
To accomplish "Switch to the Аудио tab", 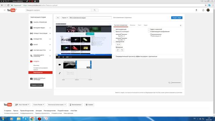I will coord(145,25).
